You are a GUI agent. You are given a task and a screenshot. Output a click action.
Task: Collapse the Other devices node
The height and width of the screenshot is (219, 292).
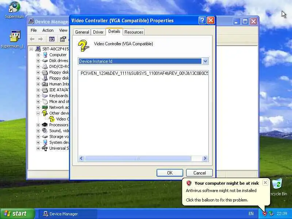[x=38, y=113]
